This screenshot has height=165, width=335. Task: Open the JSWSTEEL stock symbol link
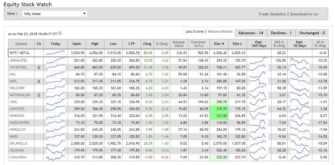click(17, 109)
